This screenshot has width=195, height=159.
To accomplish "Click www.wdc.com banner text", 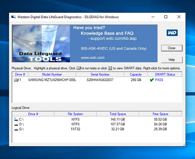I will coord(93,58).
